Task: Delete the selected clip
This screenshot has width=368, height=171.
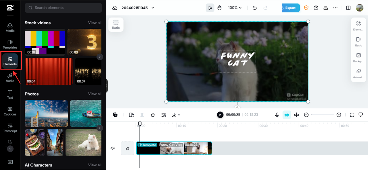Action: point(153,115)
